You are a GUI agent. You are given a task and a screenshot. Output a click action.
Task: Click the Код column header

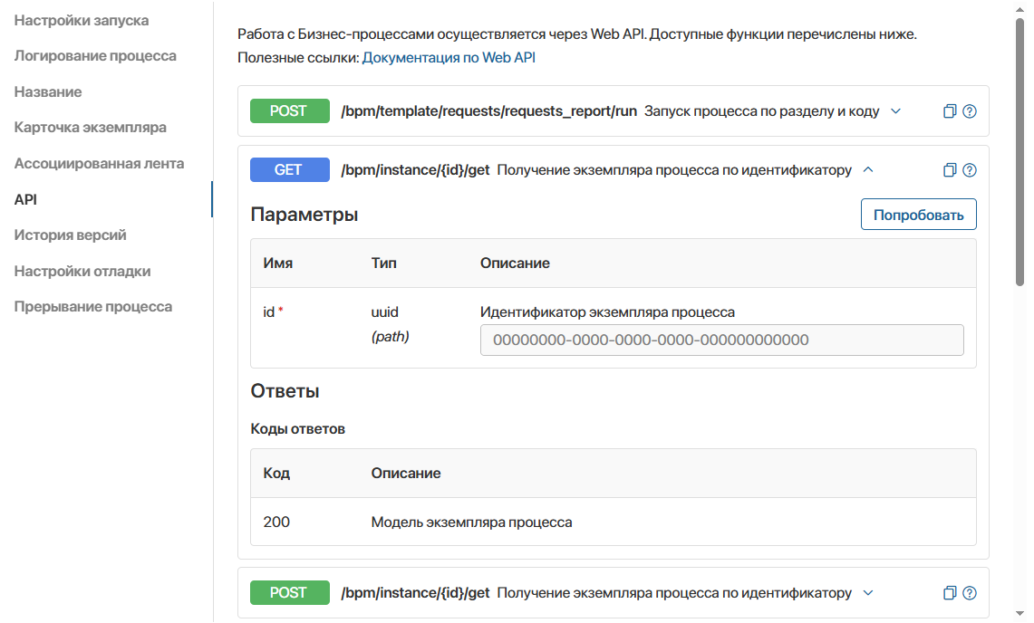(276, 474)
